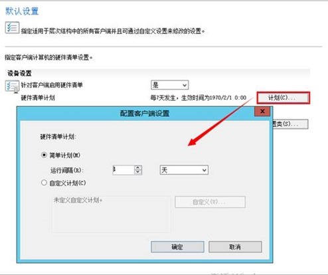This screenshot has width=328, height=275.
Task: Select the 简单计划(M) radio button
Action: [44, 155]
